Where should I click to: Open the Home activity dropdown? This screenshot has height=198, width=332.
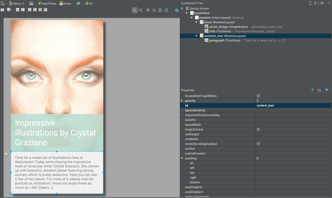[x=66, y=3]
